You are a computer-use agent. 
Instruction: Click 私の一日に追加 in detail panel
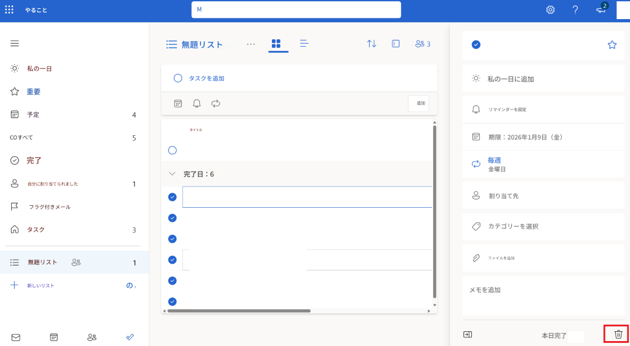point(543,79)
